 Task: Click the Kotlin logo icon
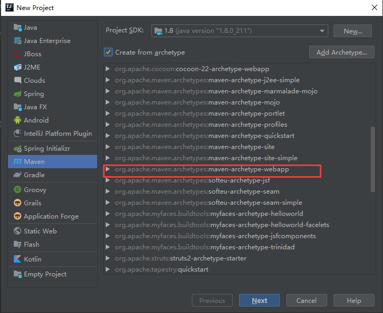point(18,259)
